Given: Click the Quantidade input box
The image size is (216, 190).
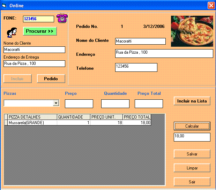Looking at the screenshot, I should 115,104.
